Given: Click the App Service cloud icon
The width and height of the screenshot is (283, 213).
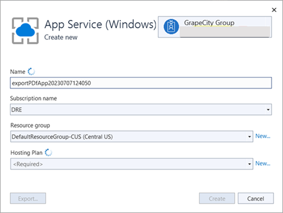Looking at the screenshot, I should pos(25,31).
